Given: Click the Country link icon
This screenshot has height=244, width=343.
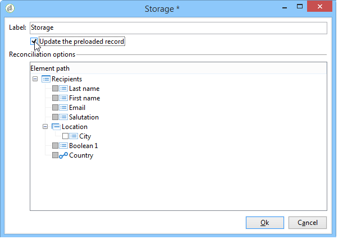Looking at the screenshot, I should [63, 155].
